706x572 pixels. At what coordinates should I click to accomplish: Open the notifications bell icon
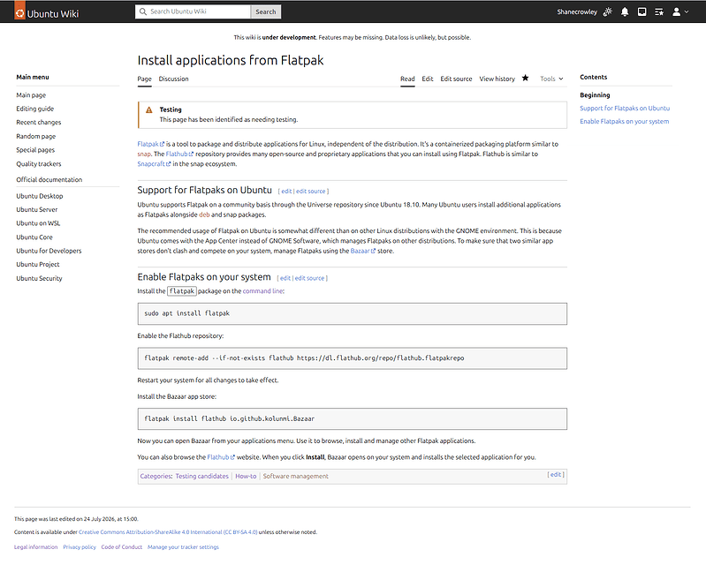pos(625,11)
